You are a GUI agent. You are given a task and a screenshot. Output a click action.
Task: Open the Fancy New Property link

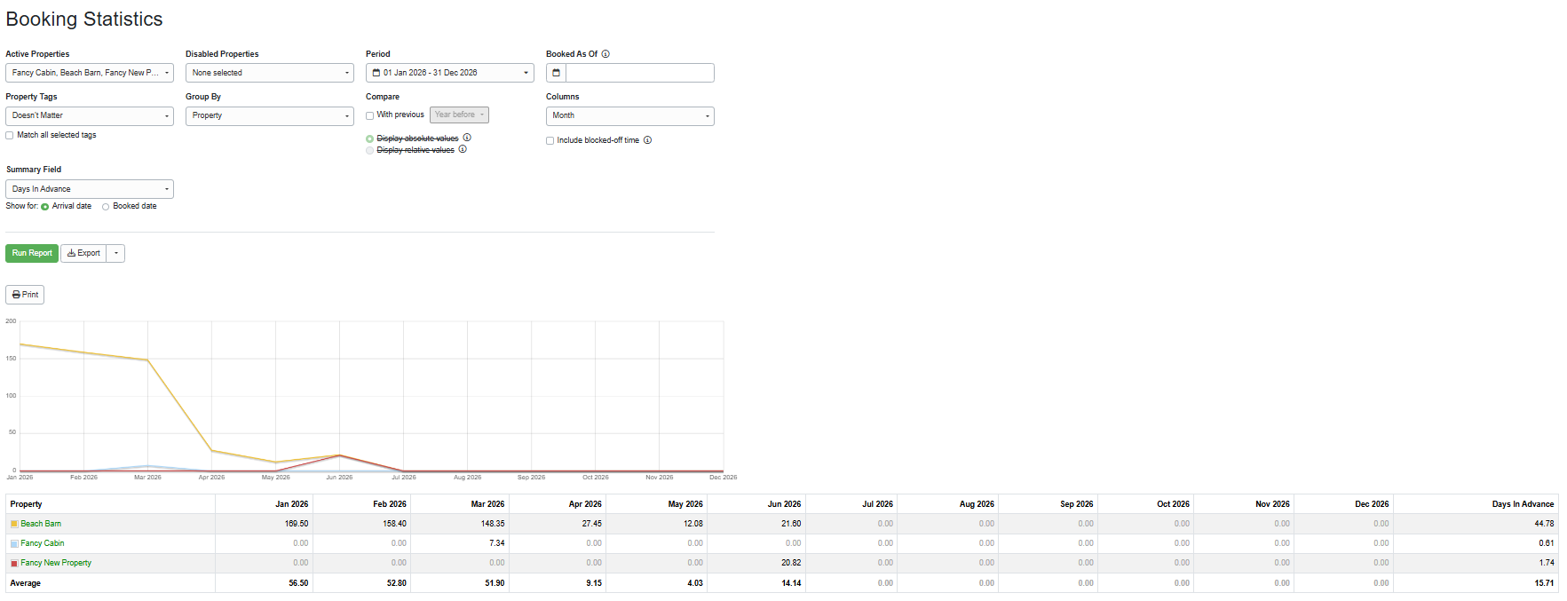56,563
